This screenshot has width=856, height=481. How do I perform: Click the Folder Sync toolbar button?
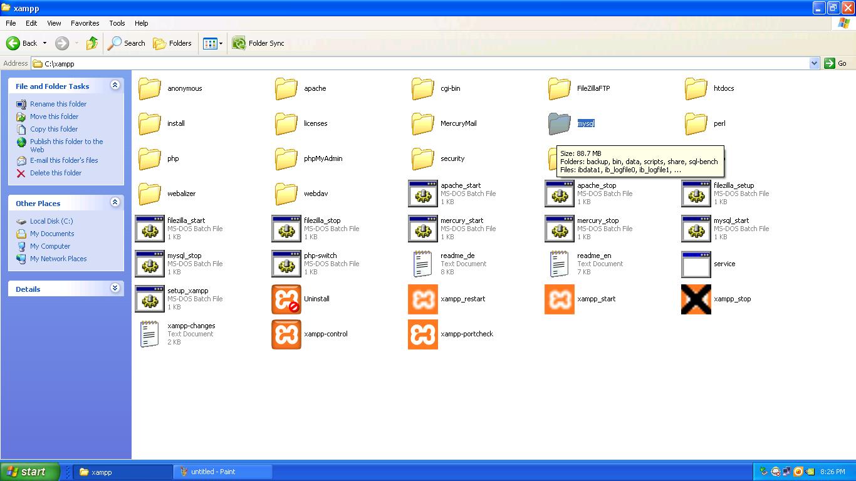click(258, 43)
